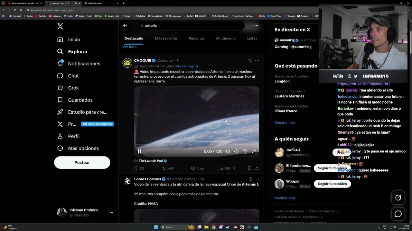Viewport: 412px width, 231px height.
Task: Click Chrome icon in the taskbar
Action: (213, 227)
